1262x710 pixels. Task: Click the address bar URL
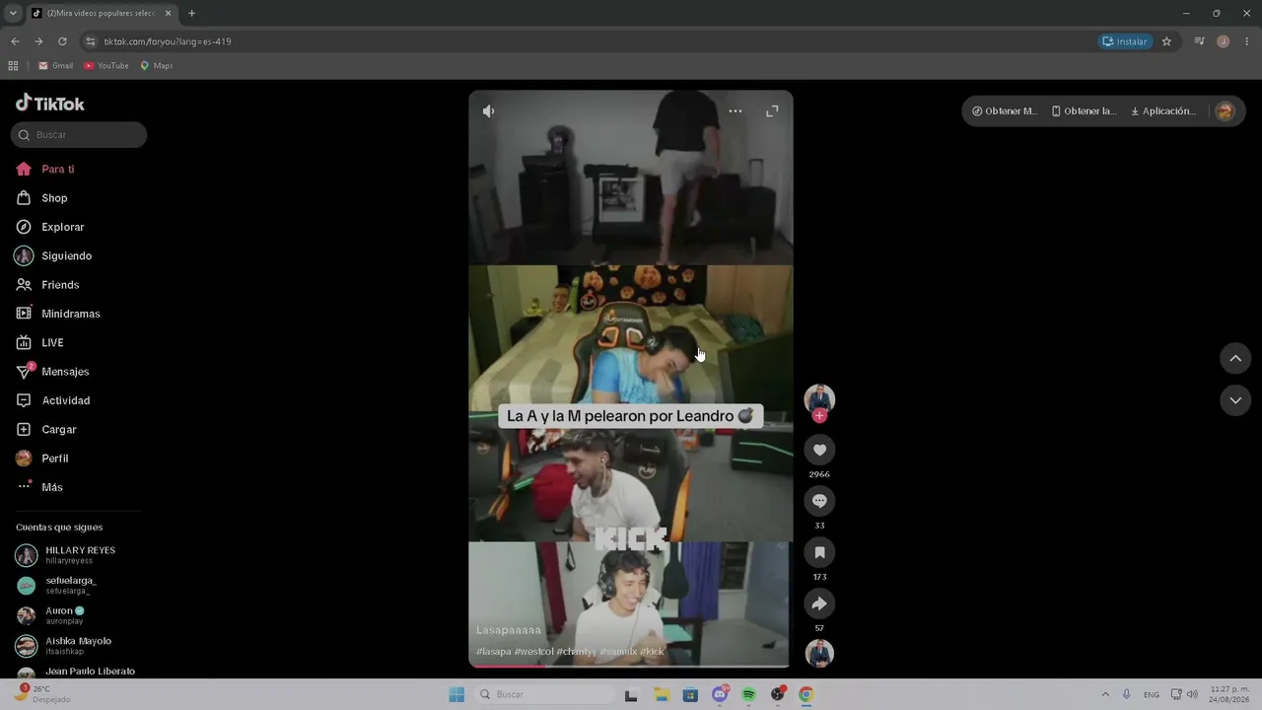pyautogui.click(x=168, y=41)
